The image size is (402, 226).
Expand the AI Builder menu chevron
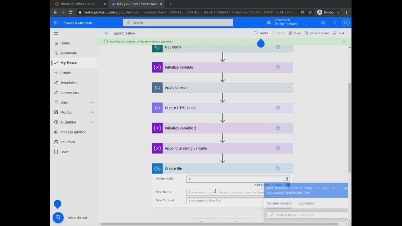pyautogui.click(x=93, y=122)
